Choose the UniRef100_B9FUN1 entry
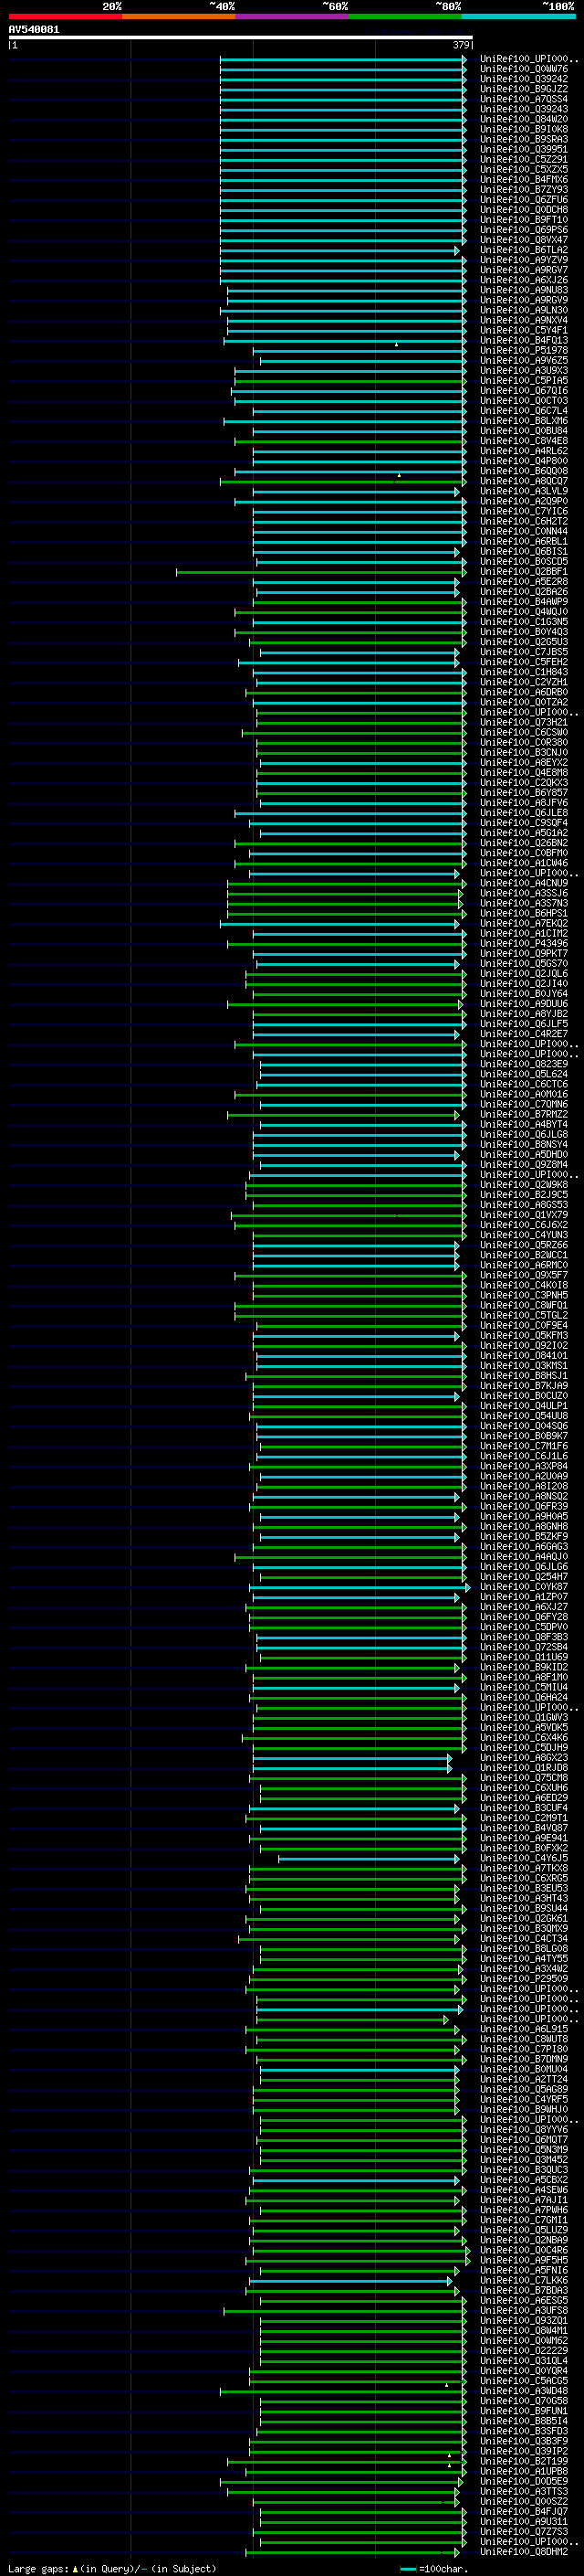Screen dimensions: 584x2576 coord(523,2410)
